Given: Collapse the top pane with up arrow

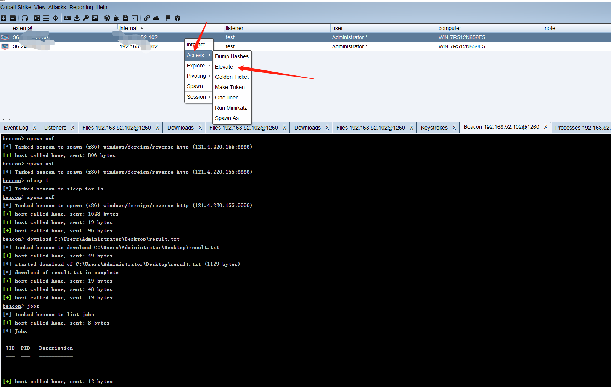Looking at the screenshot, I should pos(3,119).
